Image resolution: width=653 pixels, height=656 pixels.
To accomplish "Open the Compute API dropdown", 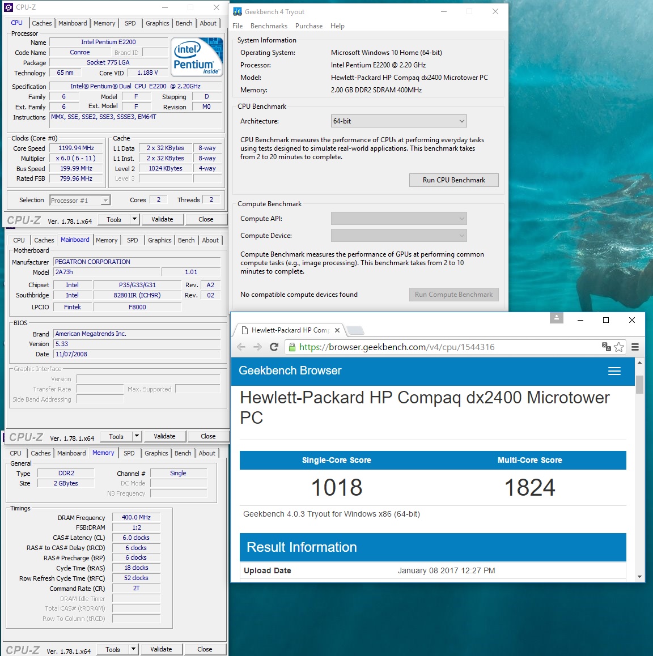I will click(398, 219).
